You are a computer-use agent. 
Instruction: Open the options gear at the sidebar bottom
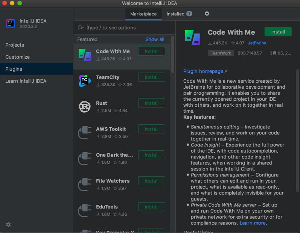click(x=8, y=225)
